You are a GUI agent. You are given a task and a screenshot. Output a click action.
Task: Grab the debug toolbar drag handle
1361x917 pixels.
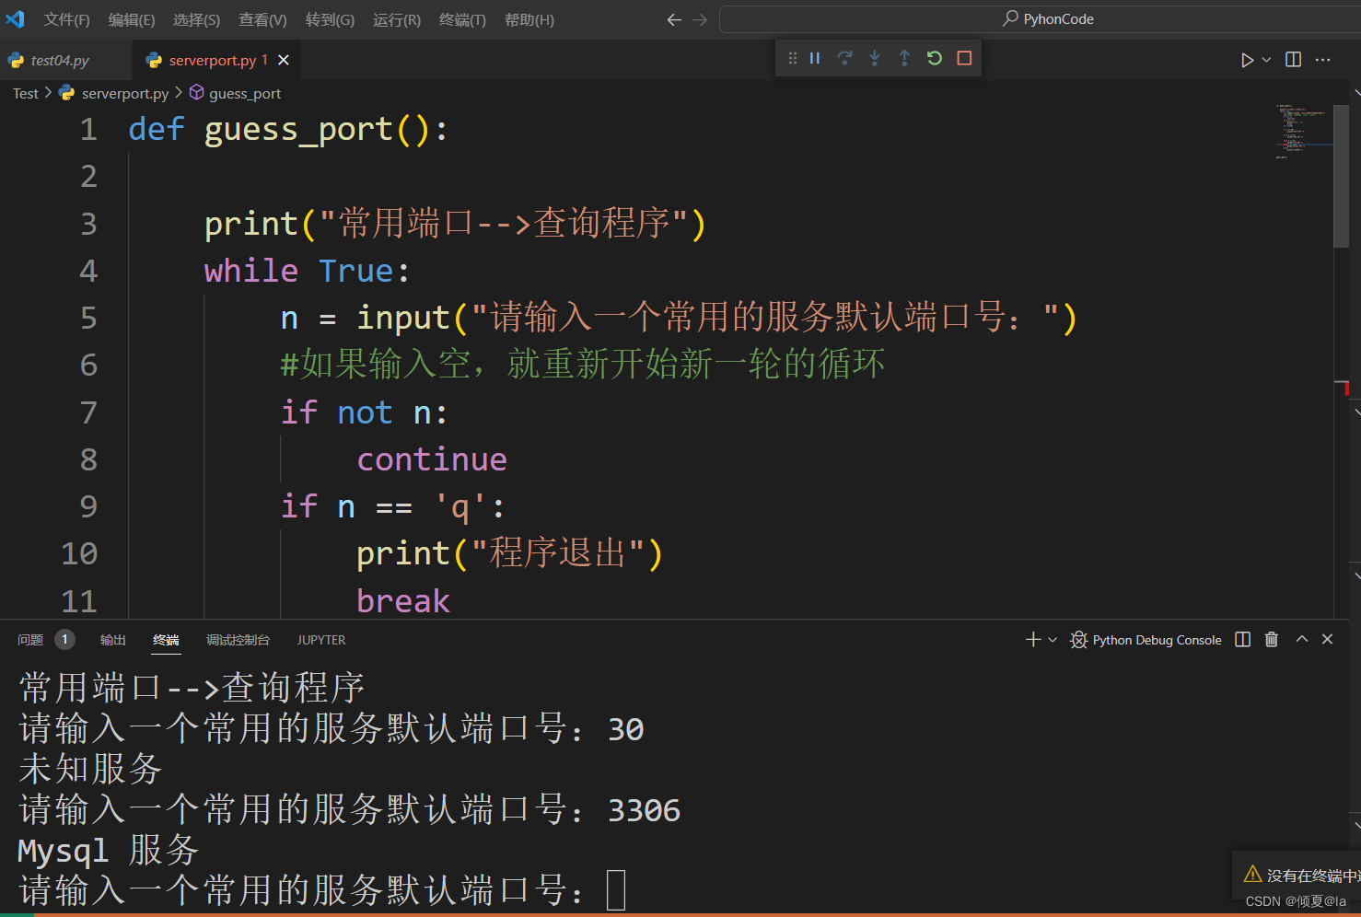[792, 58]
